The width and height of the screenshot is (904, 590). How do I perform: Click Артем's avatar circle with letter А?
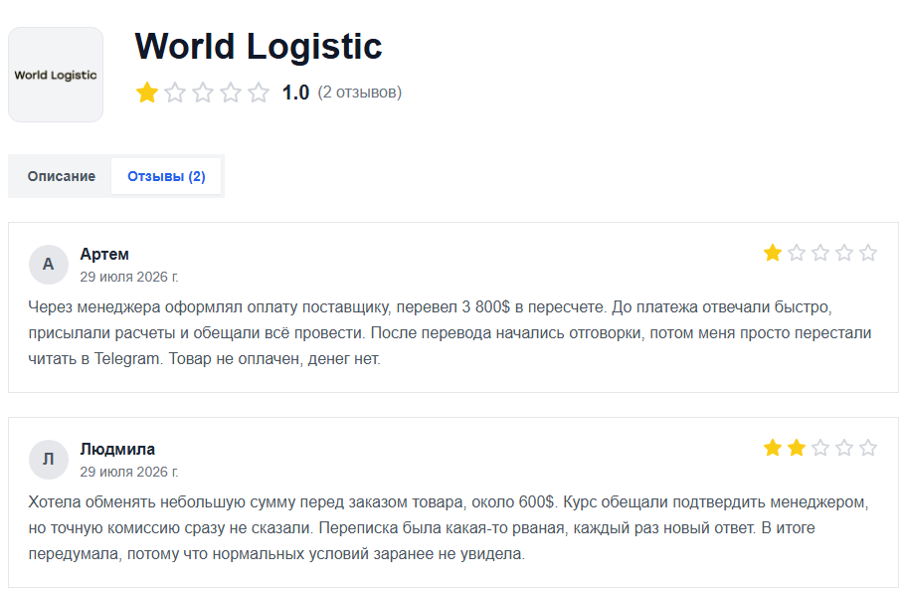[x=49, y=264]
